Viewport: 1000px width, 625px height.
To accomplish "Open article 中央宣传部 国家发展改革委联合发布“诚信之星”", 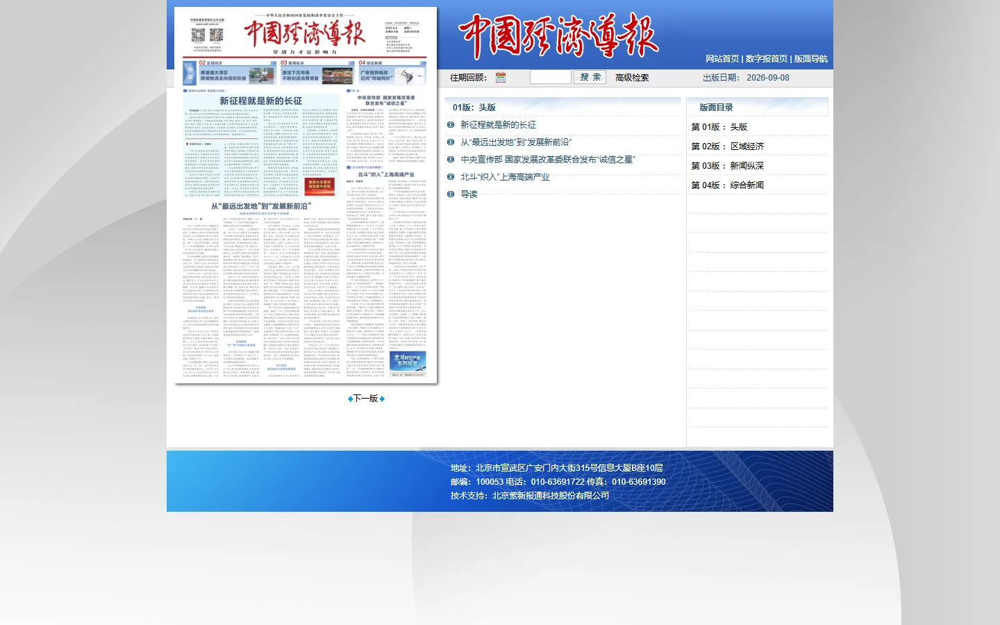I will tap(548, 160).
